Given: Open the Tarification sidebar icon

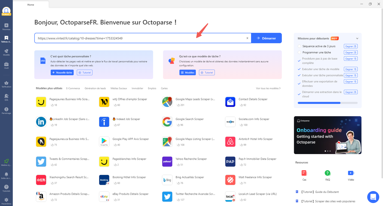Looking at the screenshot, I should pos(6,83).
